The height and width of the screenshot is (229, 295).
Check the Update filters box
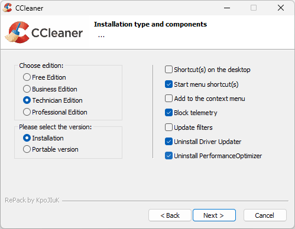tap(168, 127)
